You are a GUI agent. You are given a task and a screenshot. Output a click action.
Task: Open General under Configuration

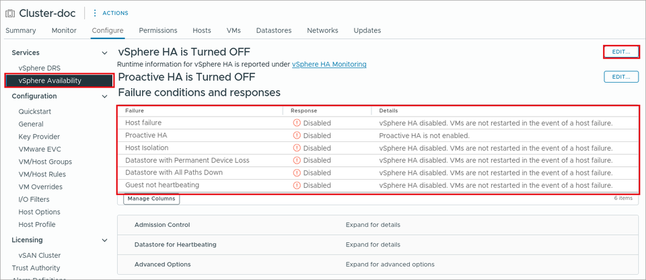(31, 124)
